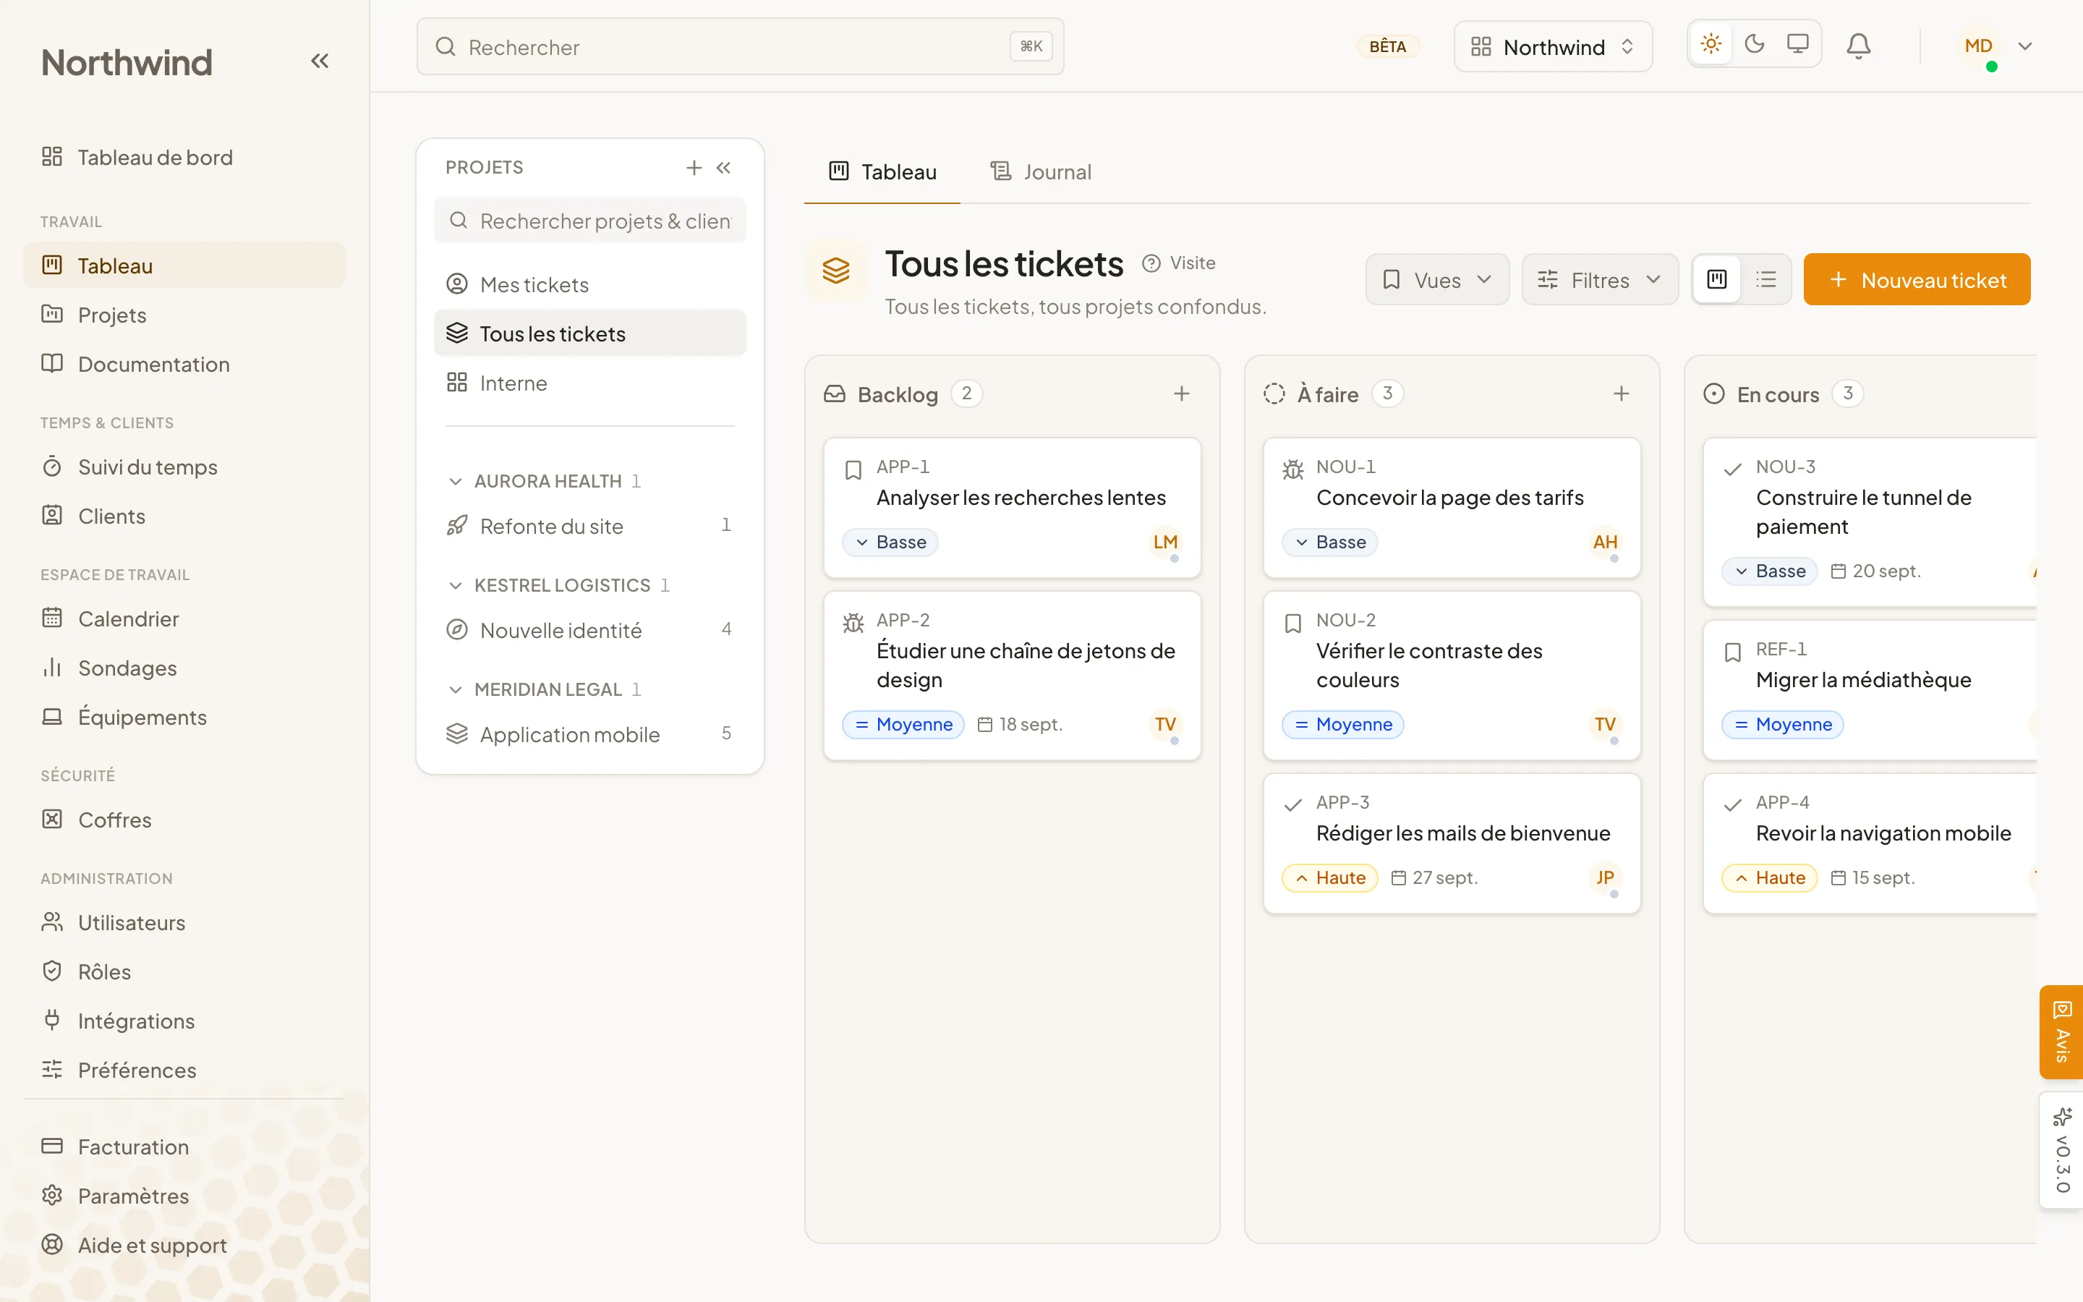Select system theme monitor icon
The width and height of the screenshot is (2083, 1302).
click(x=1797, y=44)
